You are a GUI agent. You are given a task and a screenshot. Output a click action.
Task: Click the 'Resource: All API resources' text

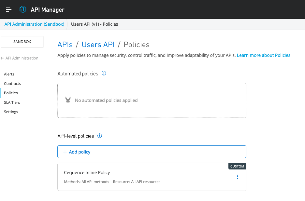pos(137,182)
